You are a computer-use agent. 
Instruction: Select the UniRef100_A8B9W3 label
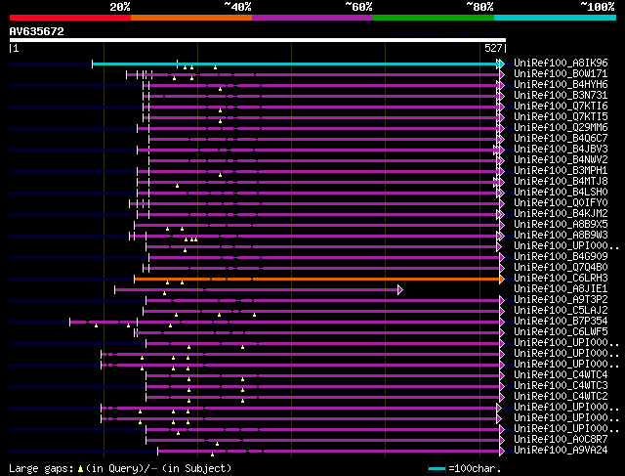click(x=561, y=236)
